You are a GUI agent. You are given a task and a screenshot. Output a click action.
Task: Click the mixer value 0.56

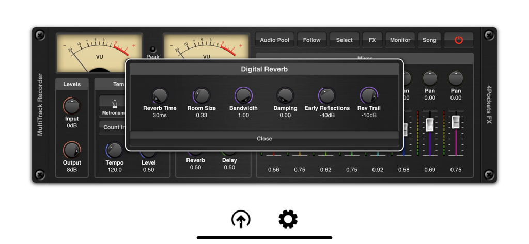click(x=274, y=170)
